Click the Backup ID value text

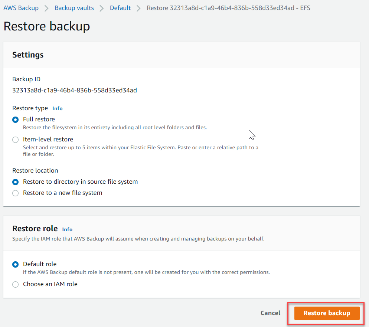pos(75,90)
